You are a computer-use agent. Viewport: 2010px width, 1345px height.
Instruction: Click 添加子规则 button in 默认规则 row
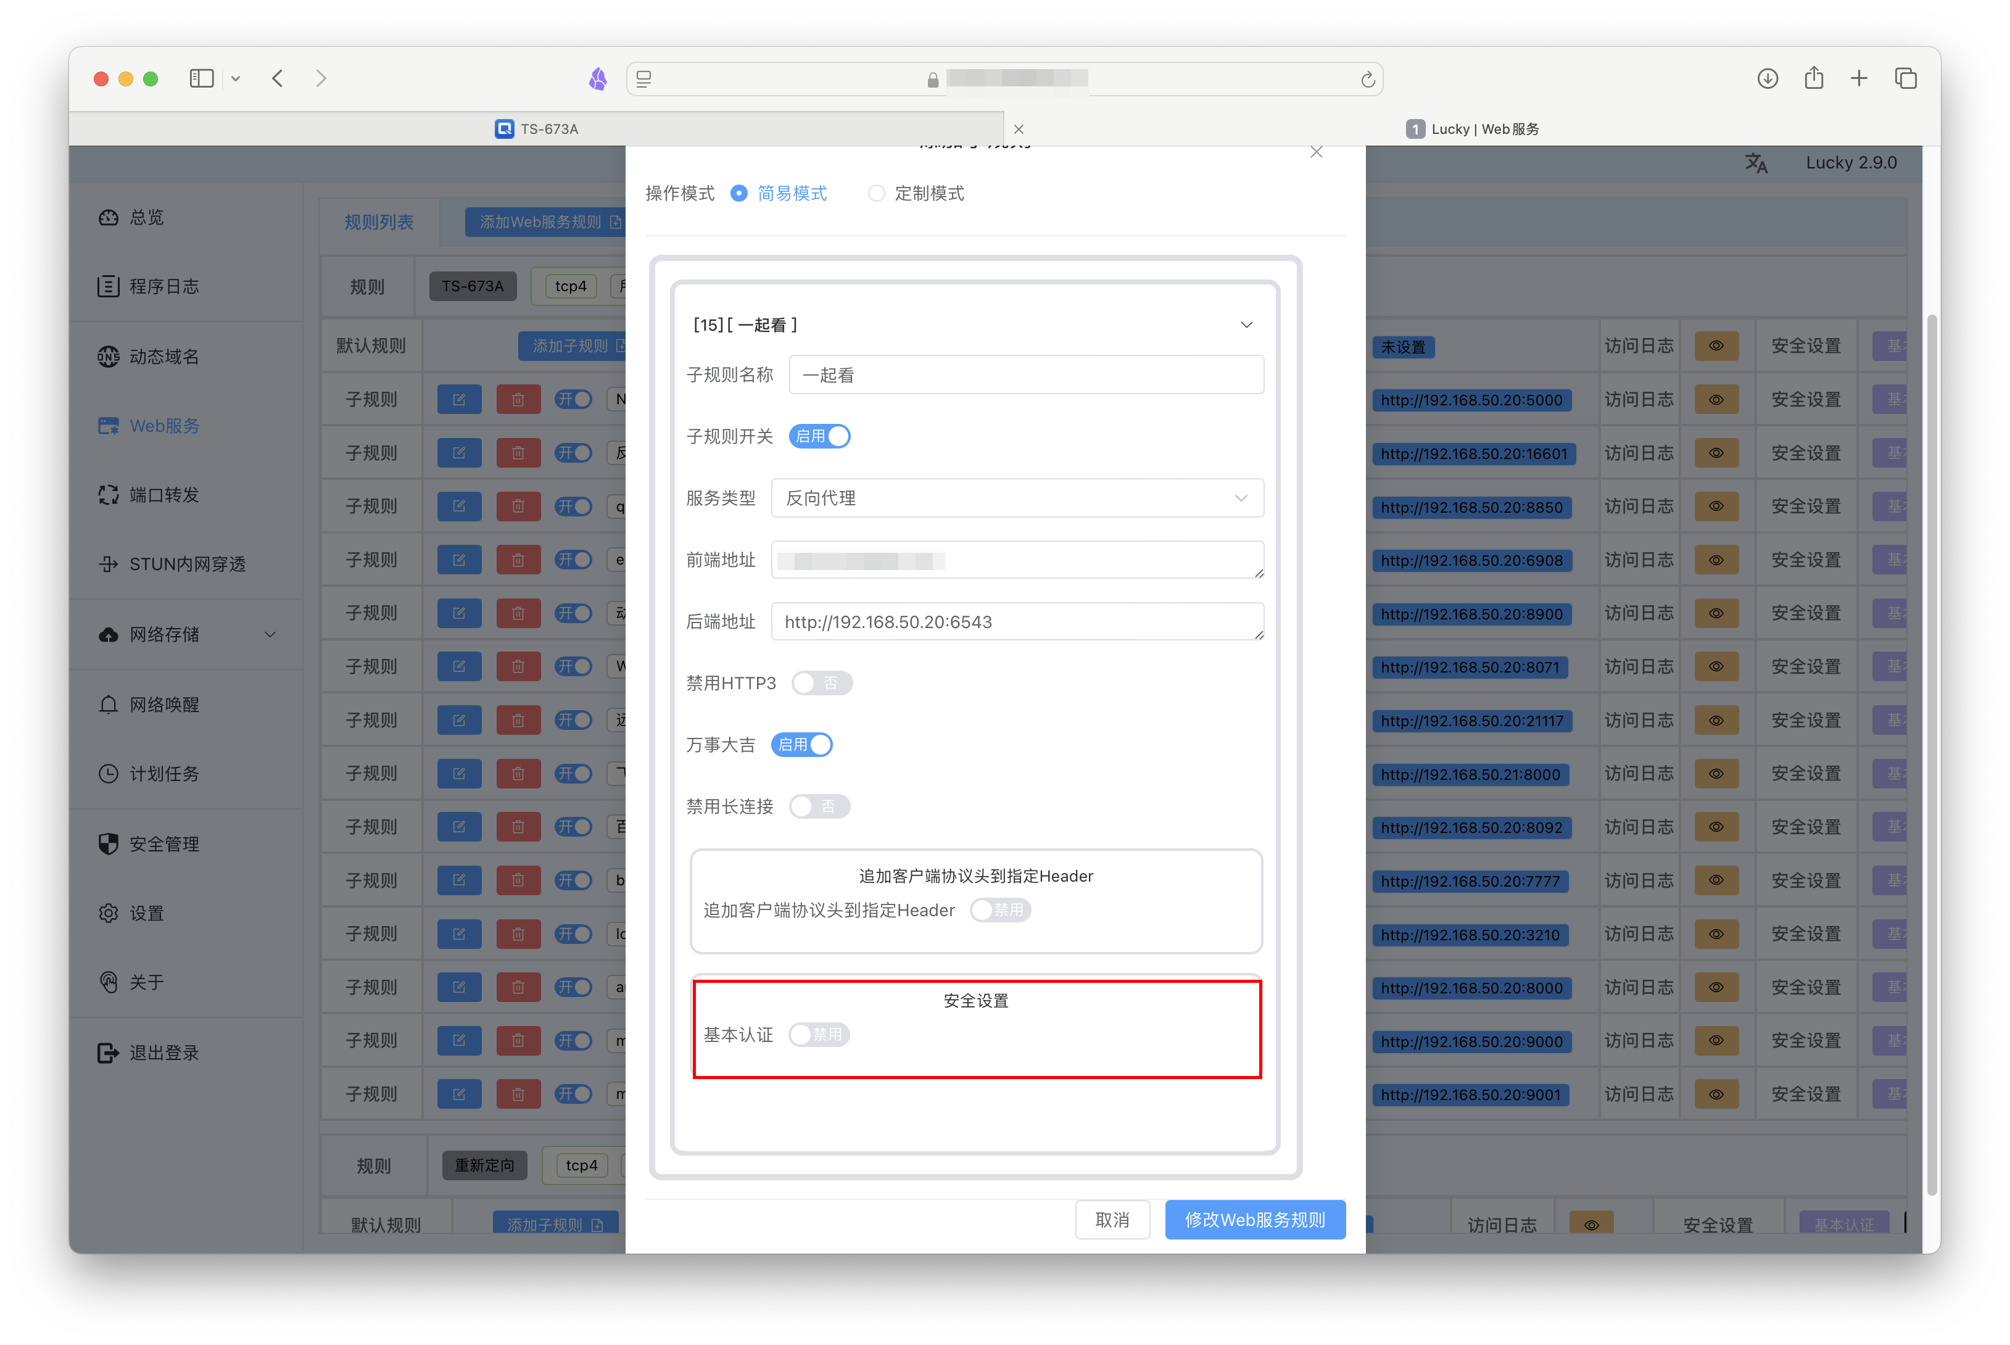(572, 346)
